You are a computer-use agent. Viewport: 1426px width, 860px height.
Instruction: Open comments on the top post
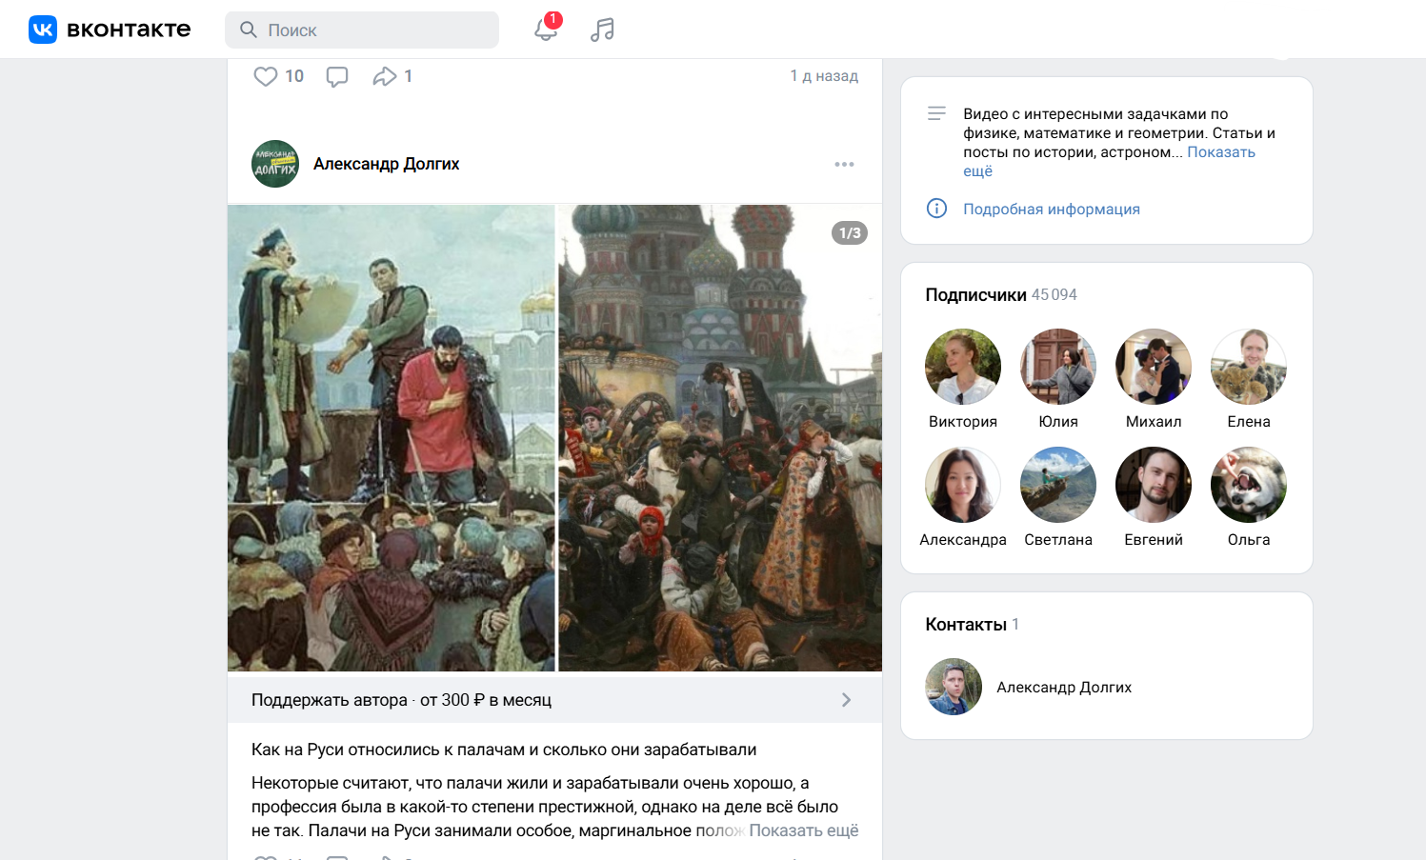337,76
